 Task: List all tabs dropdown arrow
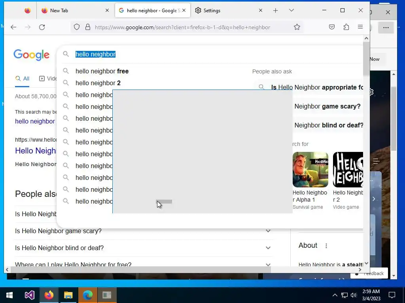pyautogui.click(x=291, y=10)
